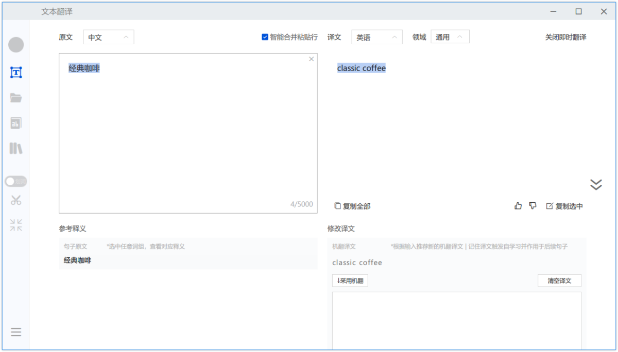Click 关闭即时翻译 to disable instant translation
The image size is (618, 352).
[565, 37]
